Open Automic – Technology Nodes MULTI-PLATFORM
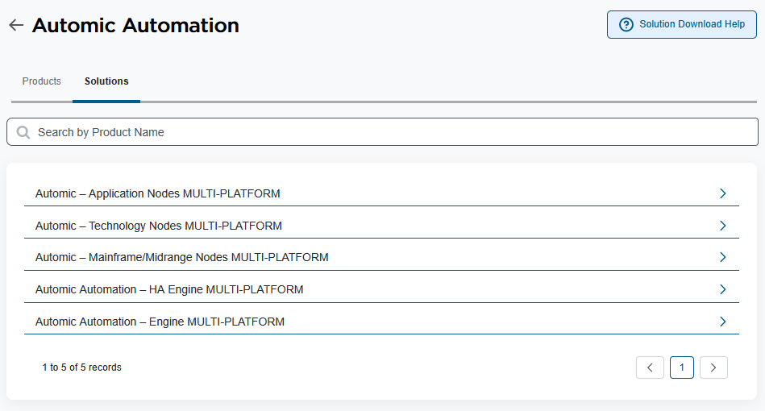This screenshot has height=411, width=765. [381, 226]
